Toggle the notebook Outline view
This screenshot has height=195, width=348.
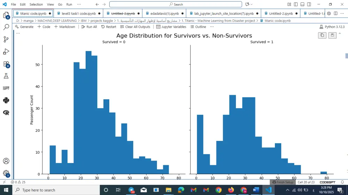pos(198,27)
